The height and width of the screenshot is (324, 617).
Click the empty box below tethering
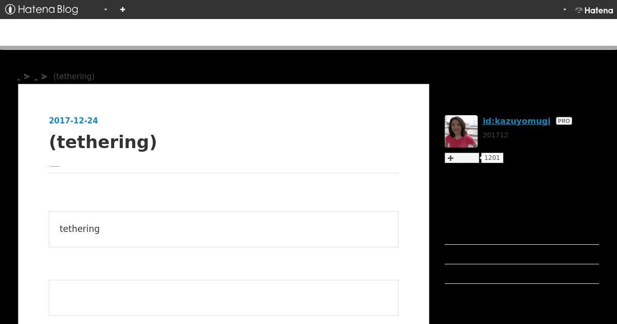[x=224, y=298]
